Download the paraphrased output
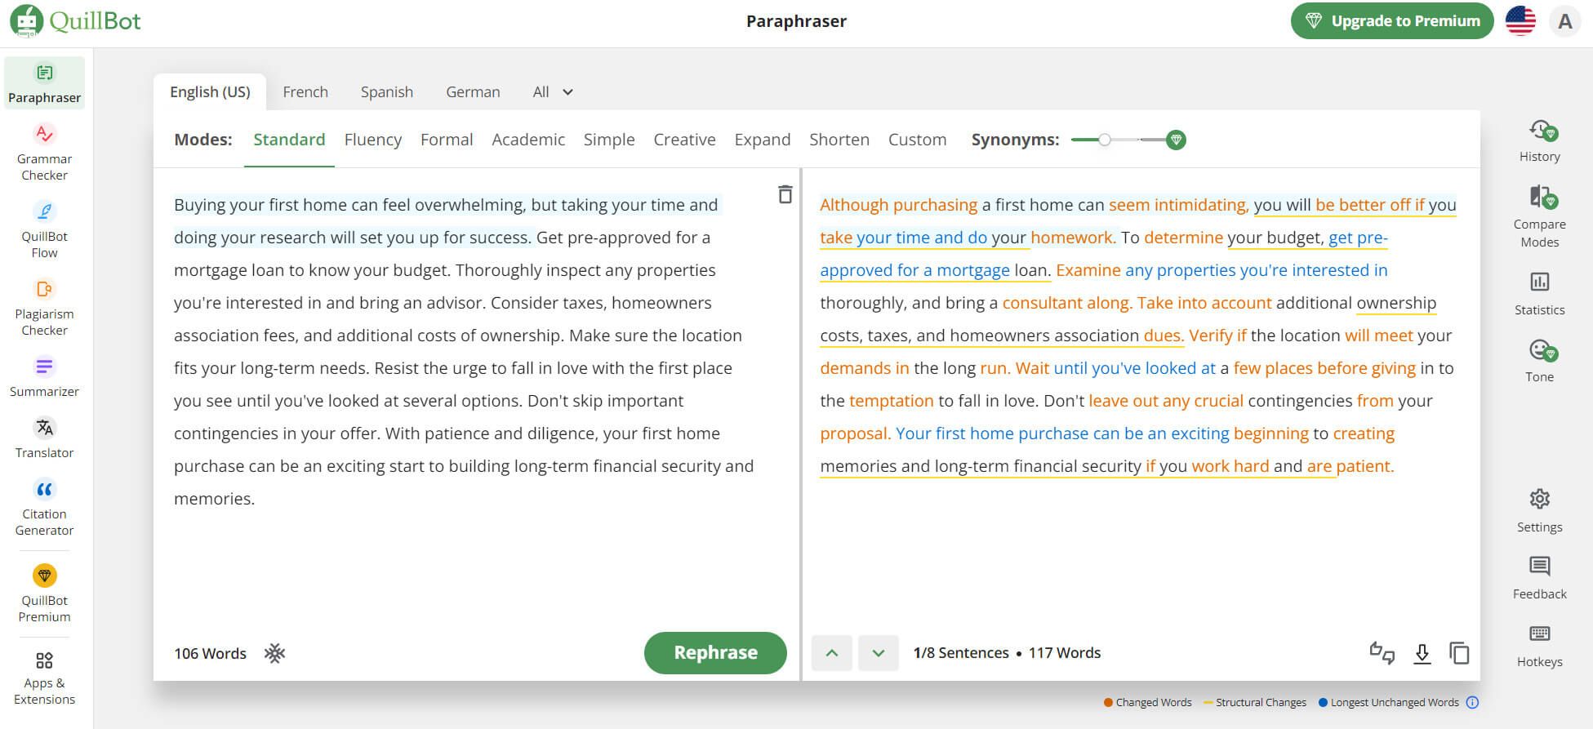Image resolution: width=1593 pixels, height=729 pixels. click(1422, 653)
